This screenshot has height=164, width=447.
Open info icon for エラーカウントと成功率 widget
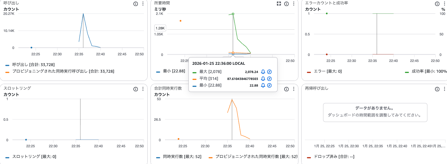437,4
